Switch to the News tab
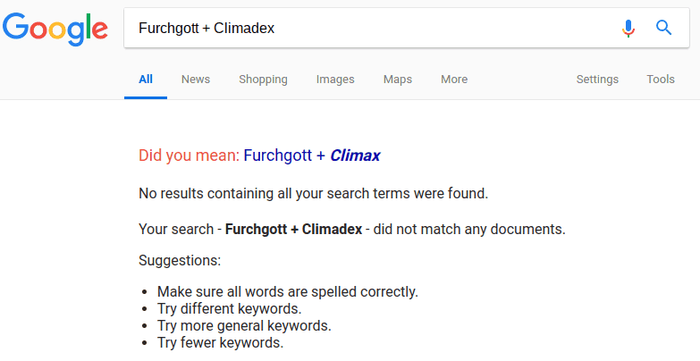 tap(196, 80)
